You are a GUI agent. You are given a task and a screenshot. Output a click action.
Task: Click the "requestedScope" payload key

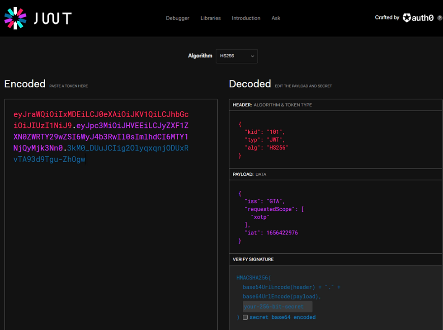point(270,209)
